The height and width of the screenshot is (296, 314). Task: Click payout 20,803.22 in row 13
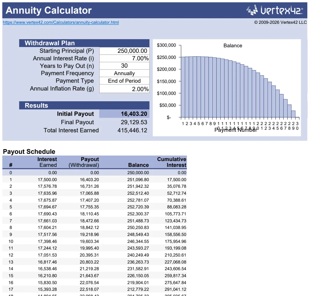coord(89,262)
